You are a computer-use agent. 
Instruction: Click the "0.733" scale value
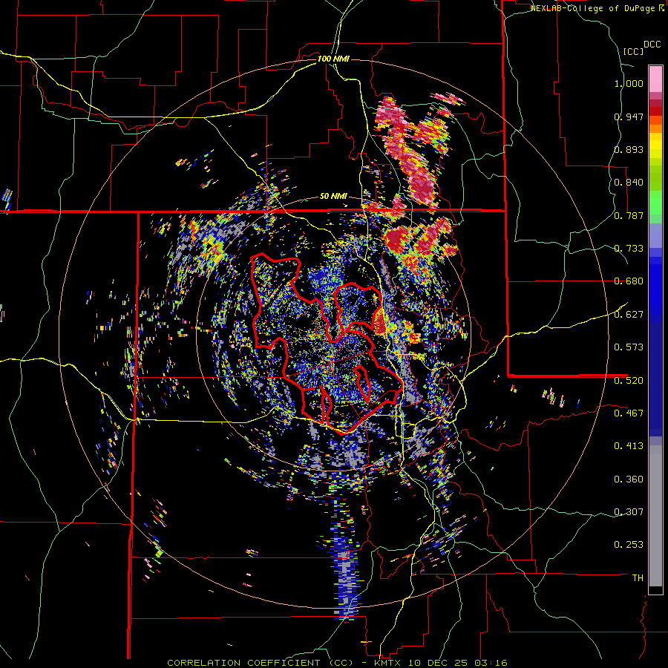click(x=629, y=249)
